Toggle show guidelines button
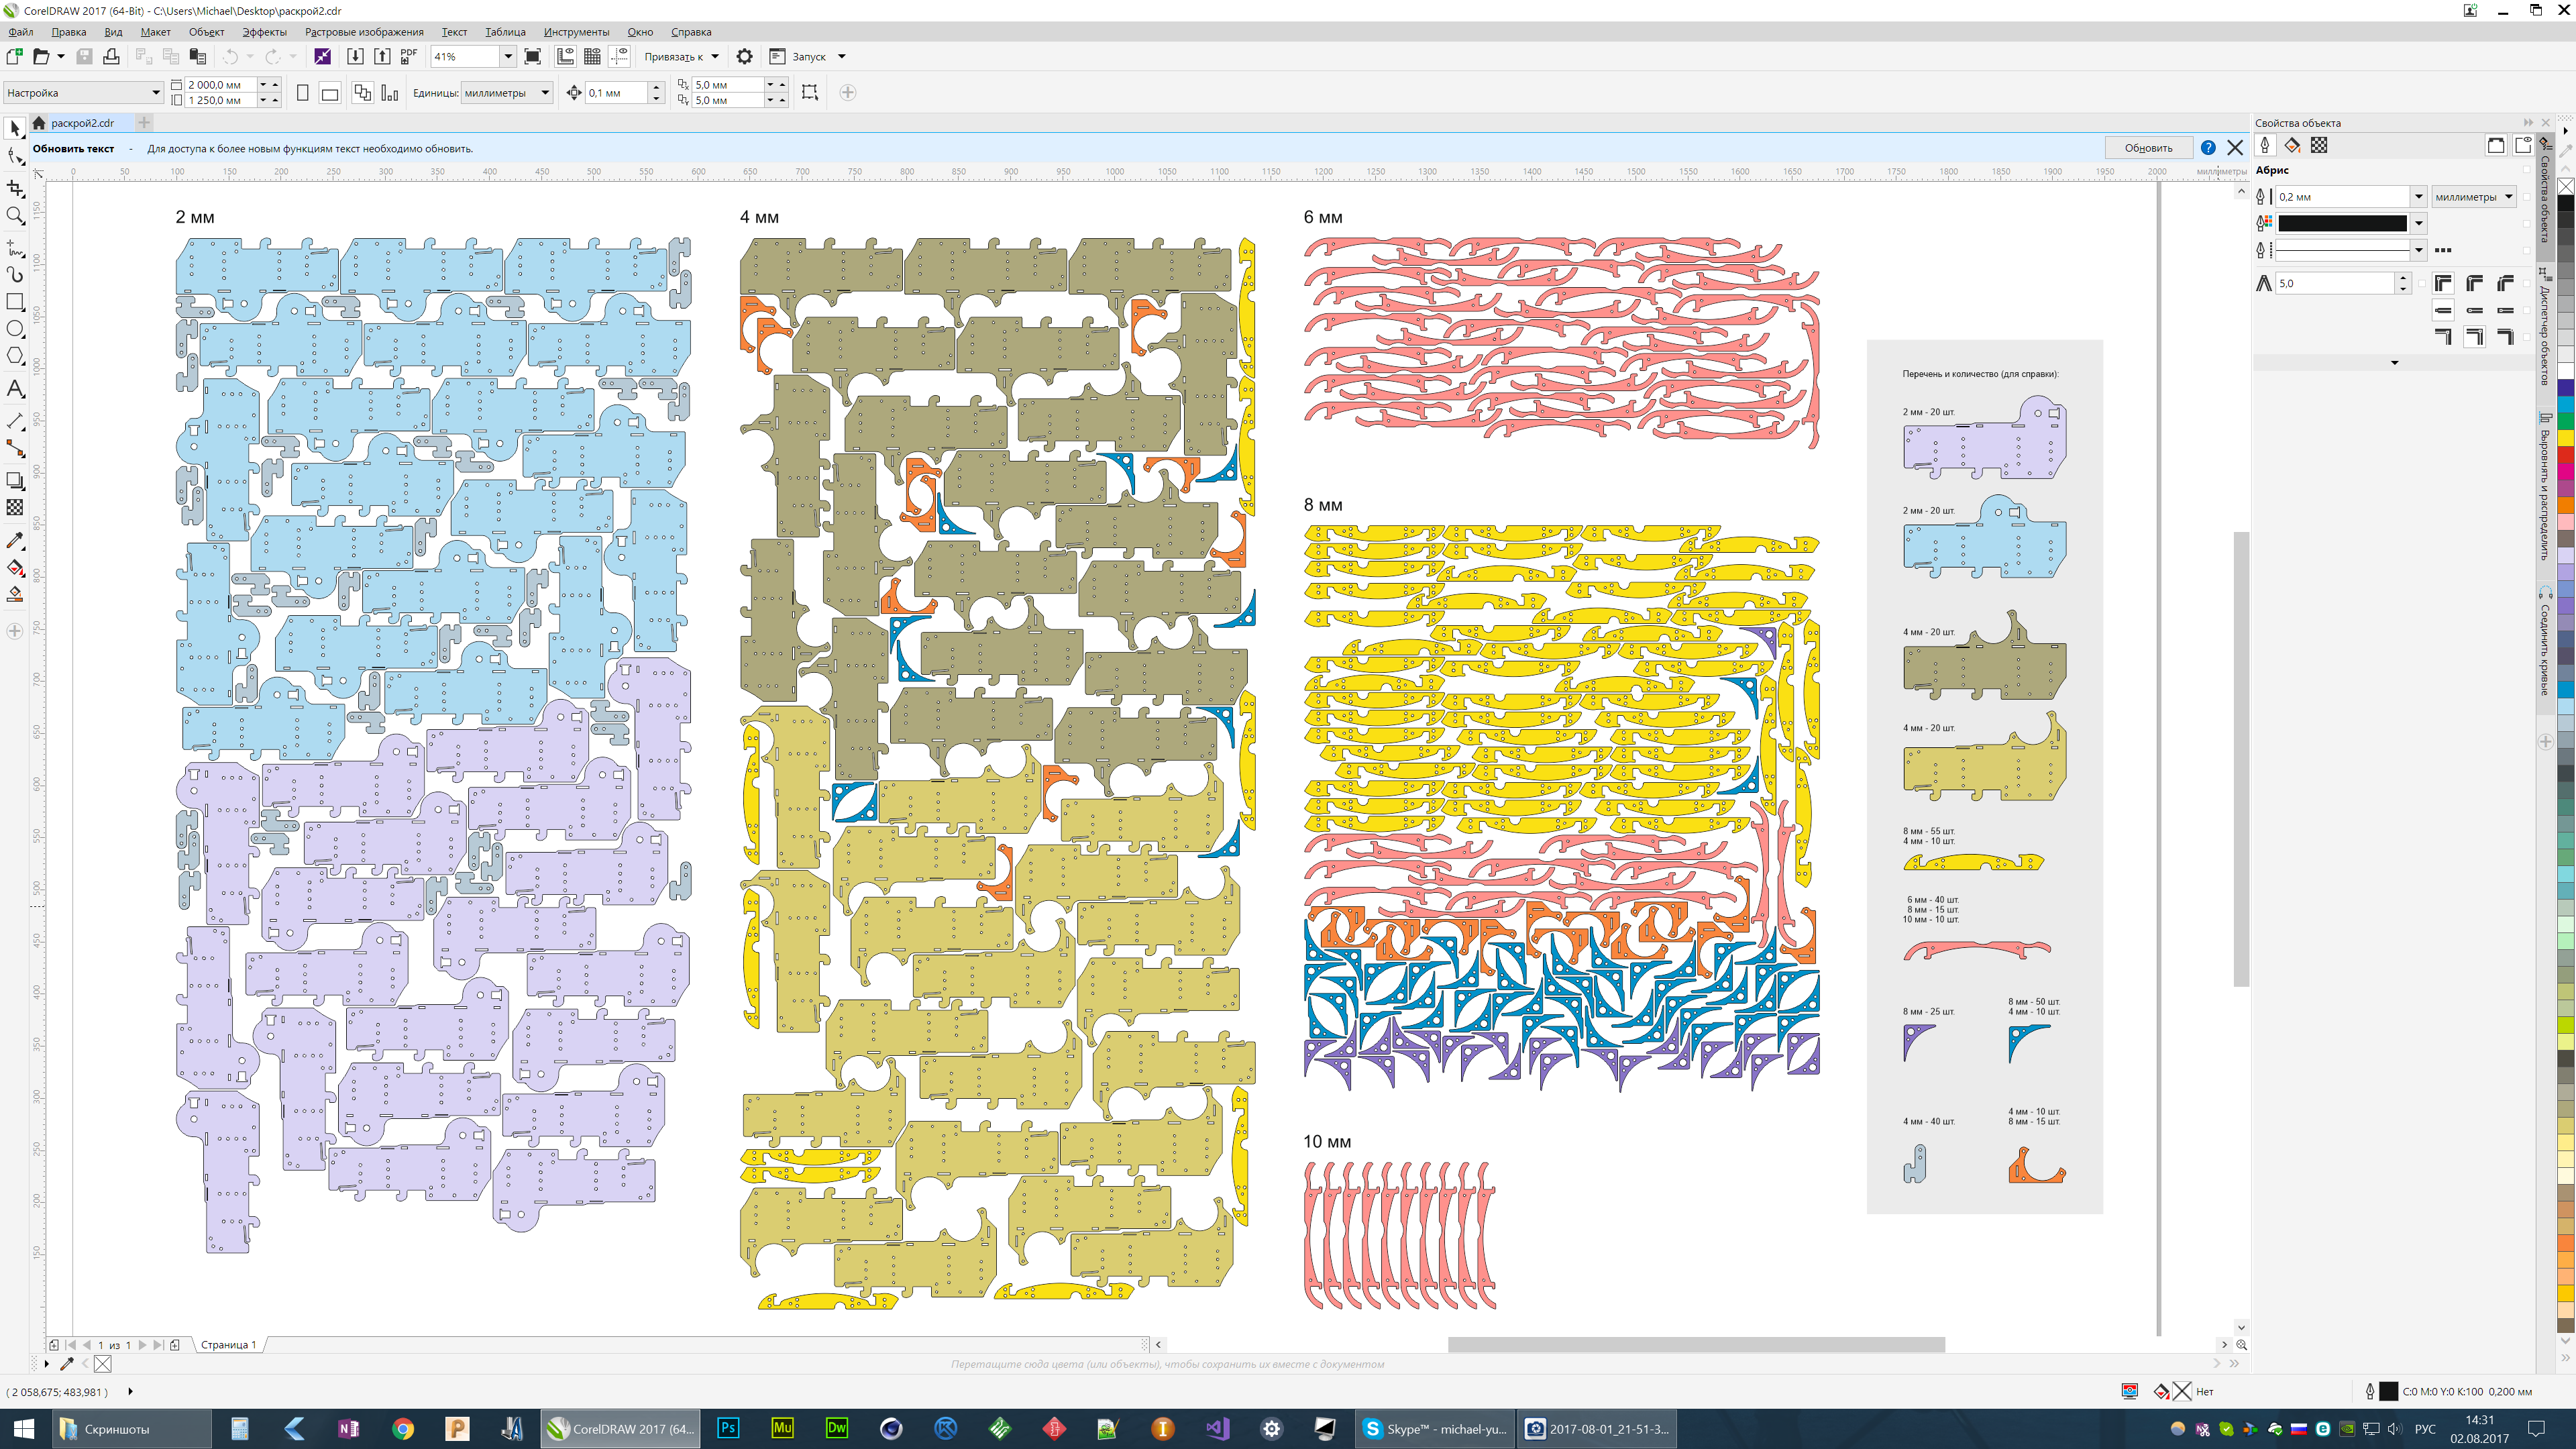Viewport: 2576px width, 1449px height. [620, 57]
